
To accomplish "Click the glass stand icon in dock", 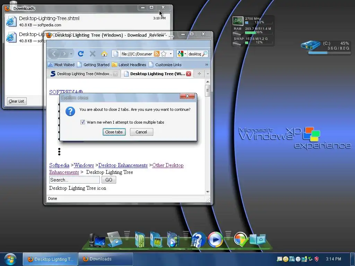I will click(115, 239).
